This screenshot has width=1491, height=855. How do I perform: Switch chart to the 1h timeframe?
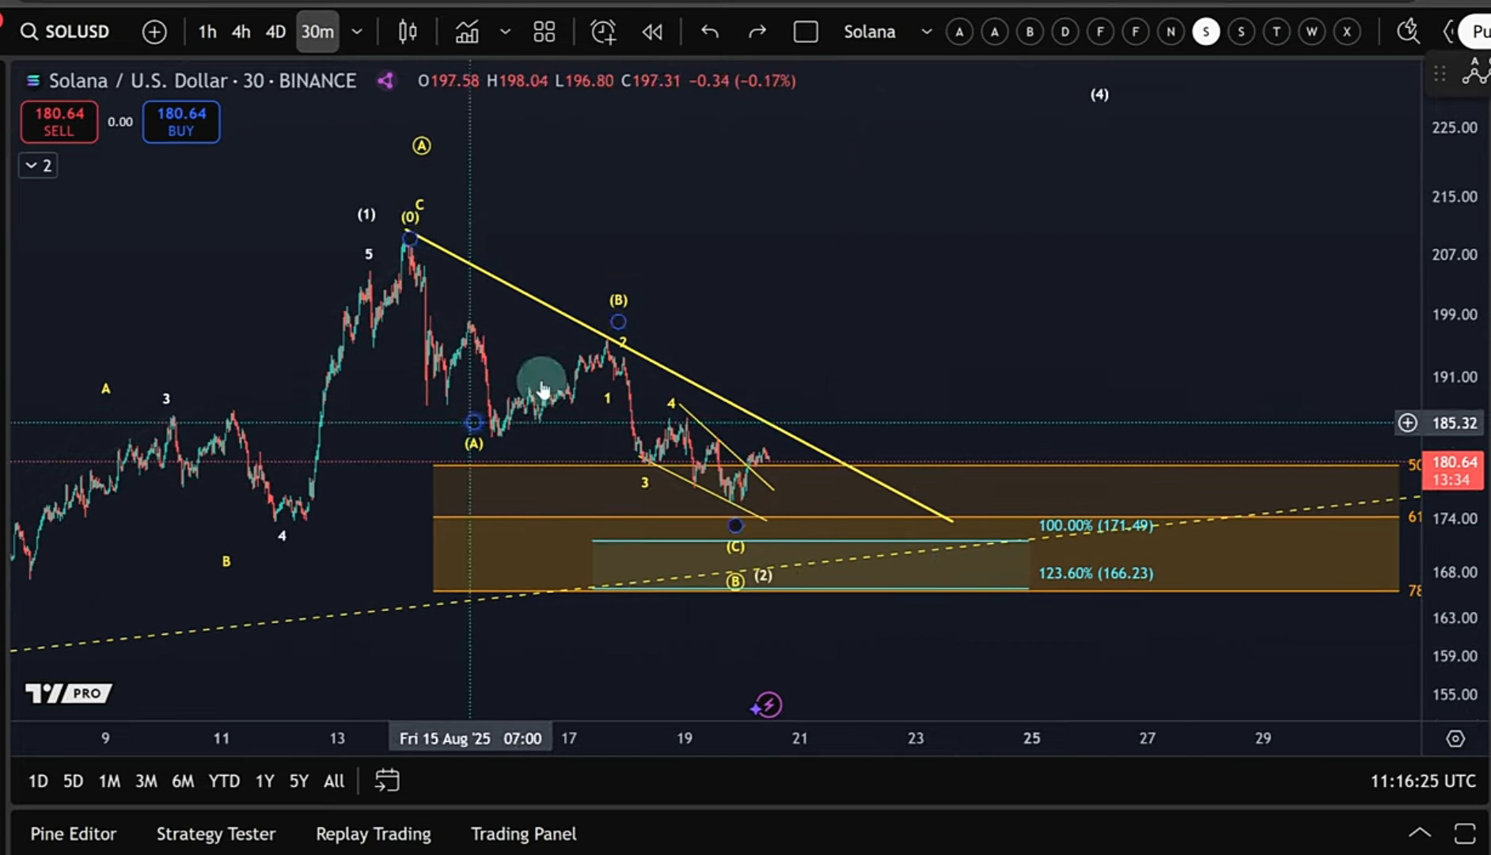[x=207, y=32]
